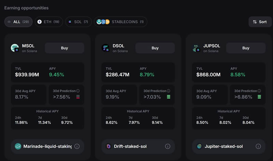
Task: Open info icon beside Marinade-liquid-staking
Action: (x=77, y=146)
